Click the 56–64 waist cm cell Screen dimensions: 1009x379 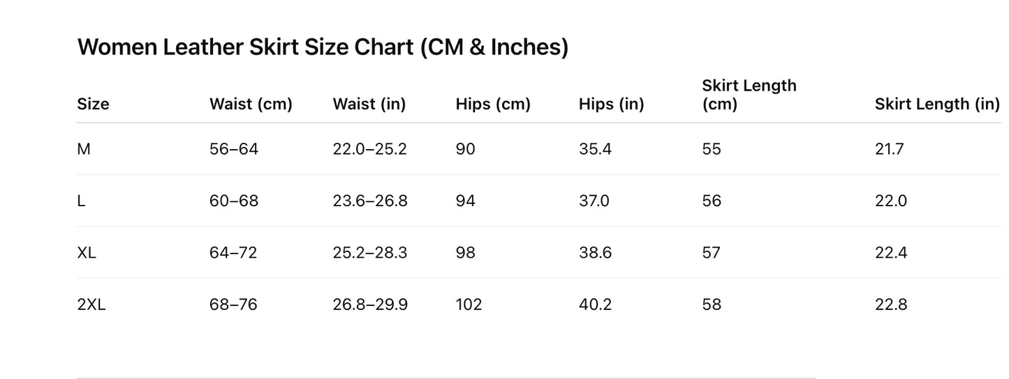pos(234,149)
